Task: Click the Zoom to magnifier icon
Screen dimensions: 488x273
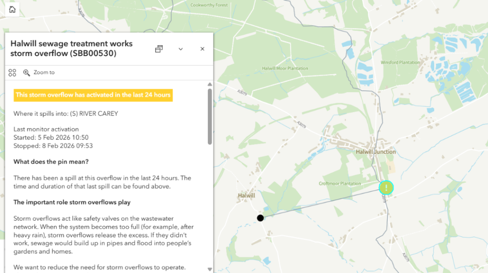Action: (x=27, y=73)
